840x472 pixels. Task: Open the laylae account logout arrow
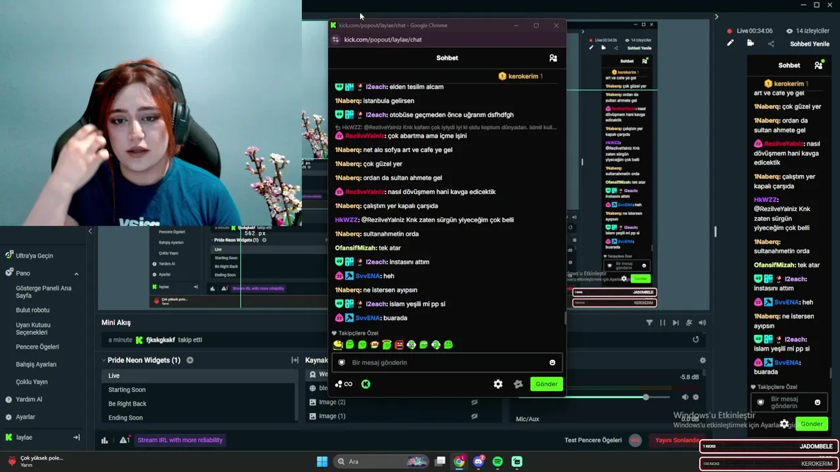click(76, 437)
